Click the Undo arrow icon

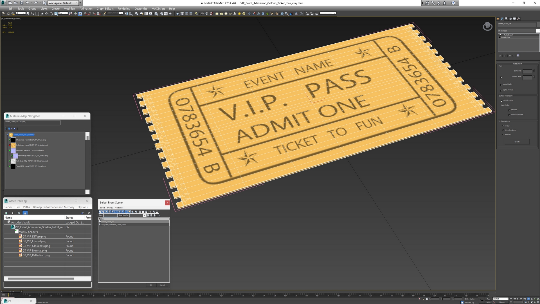pos(27,3)
